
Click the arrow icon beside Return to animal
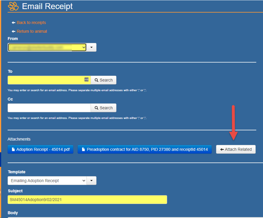pos(13,32)
